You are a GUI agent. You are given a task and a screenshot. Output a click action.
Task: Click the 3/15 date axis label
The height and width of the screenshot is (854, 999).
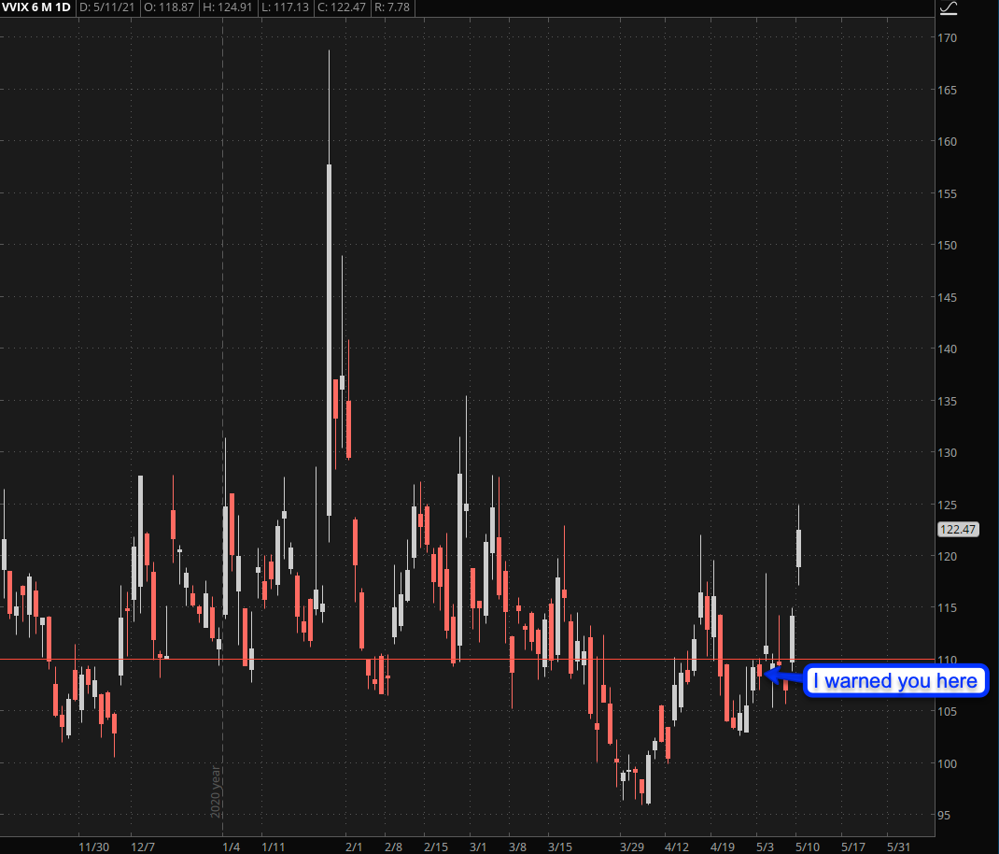560,847
